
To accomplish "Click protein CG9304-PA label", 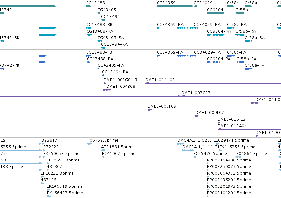I will click(219, 59).
